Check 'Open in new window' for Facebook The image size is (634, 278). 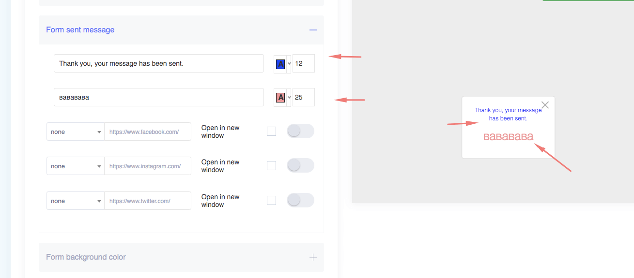point(271,132)
